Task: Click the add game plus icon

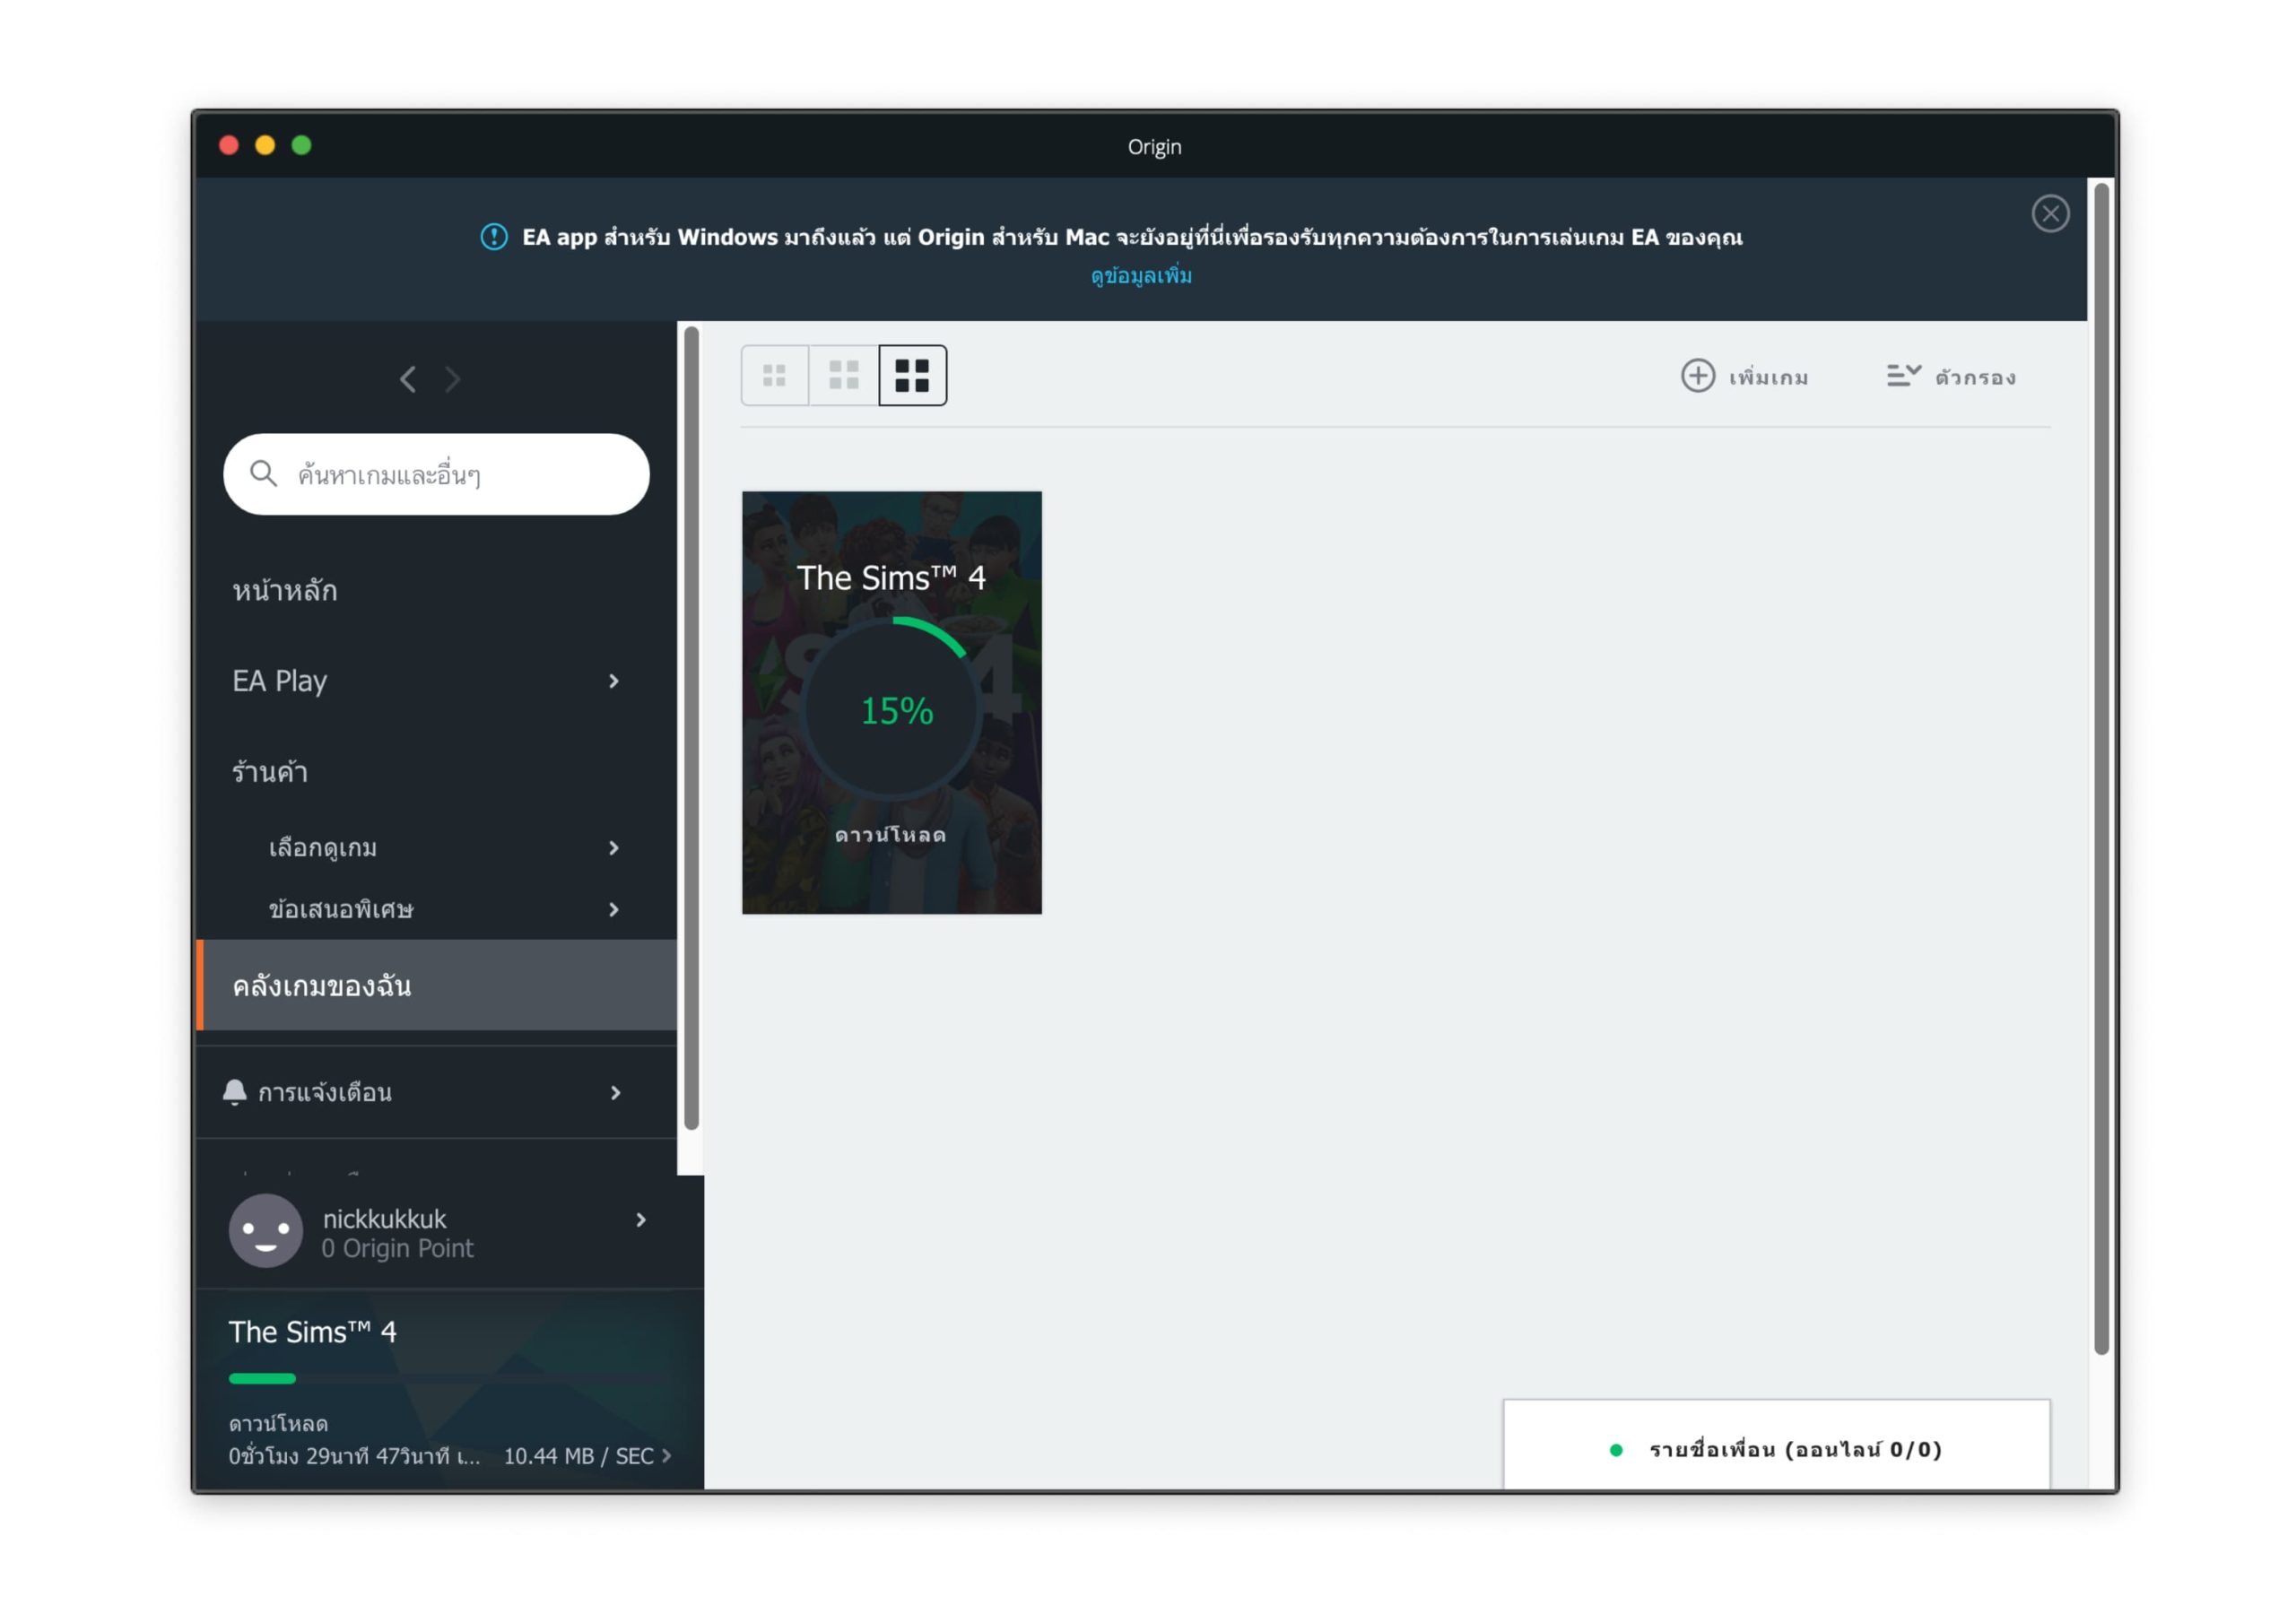Action: click(x=1697, y=376)
